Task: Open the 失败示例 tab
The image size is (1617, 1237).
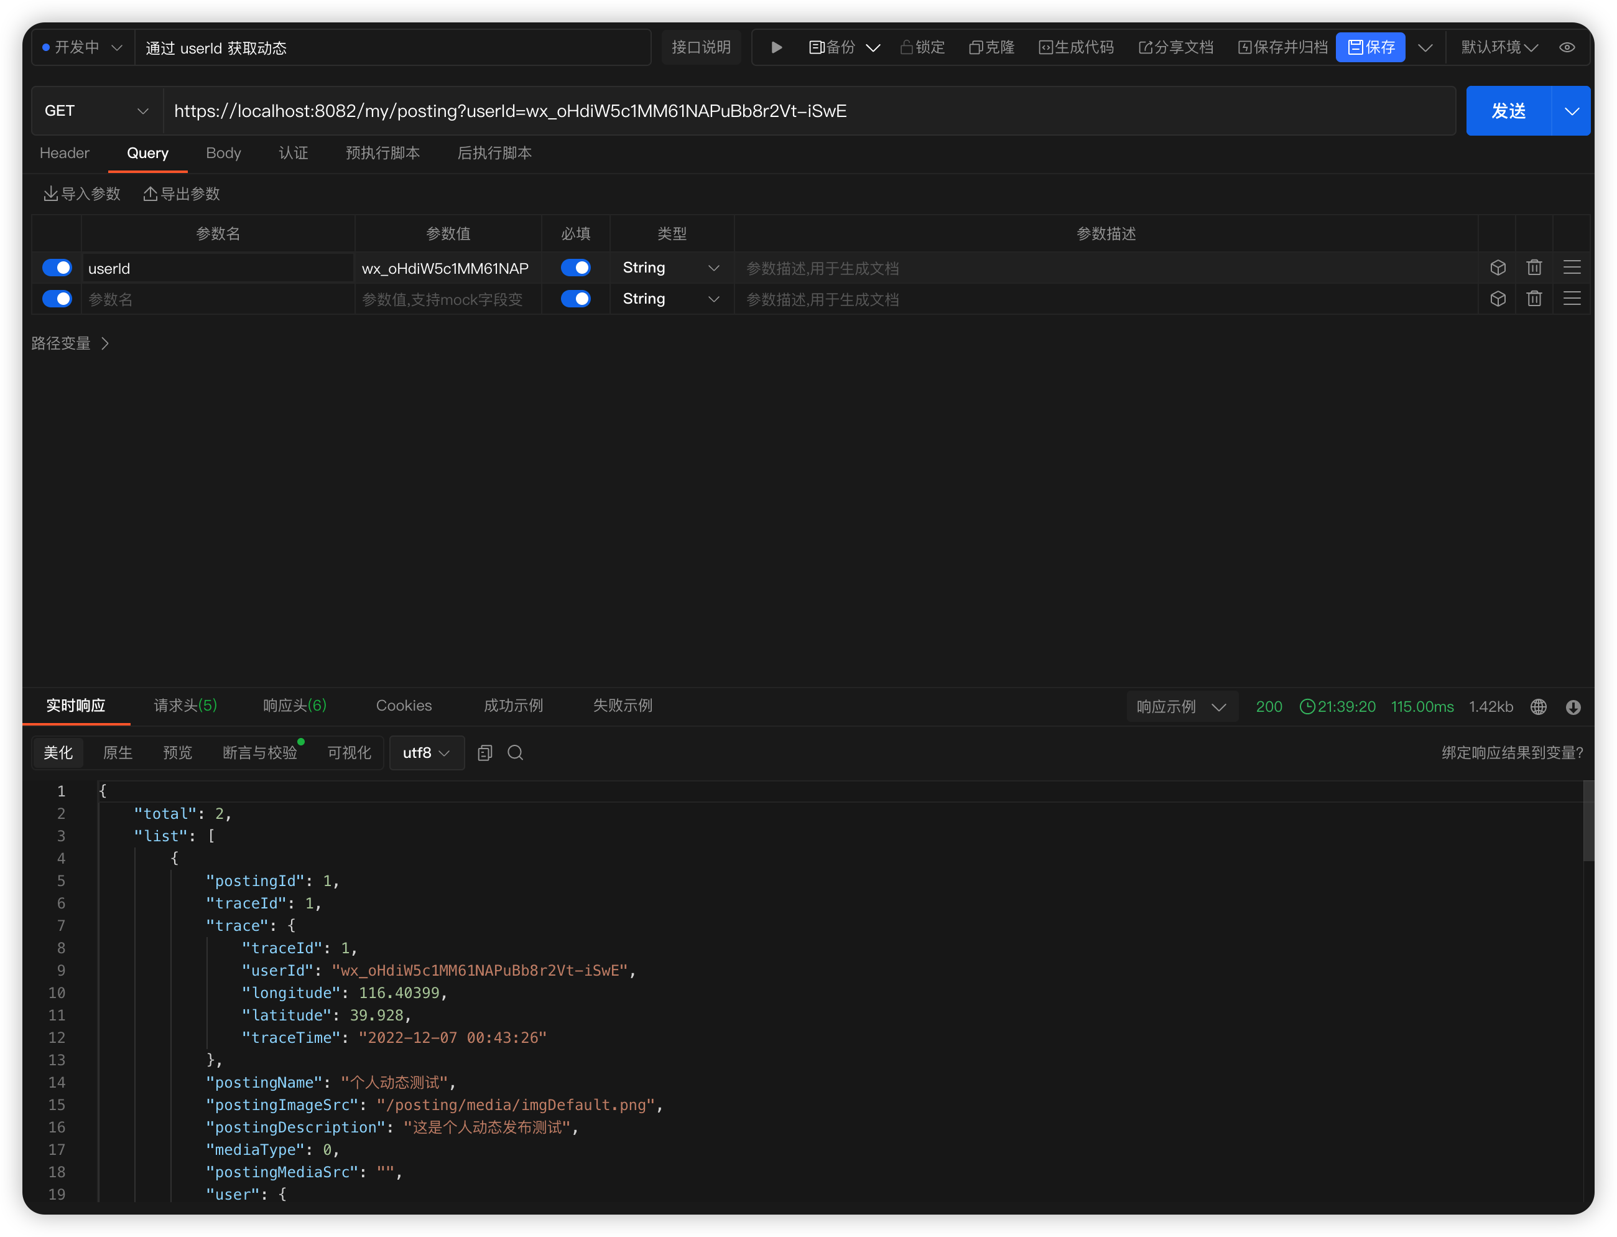Action: point(623,706)
